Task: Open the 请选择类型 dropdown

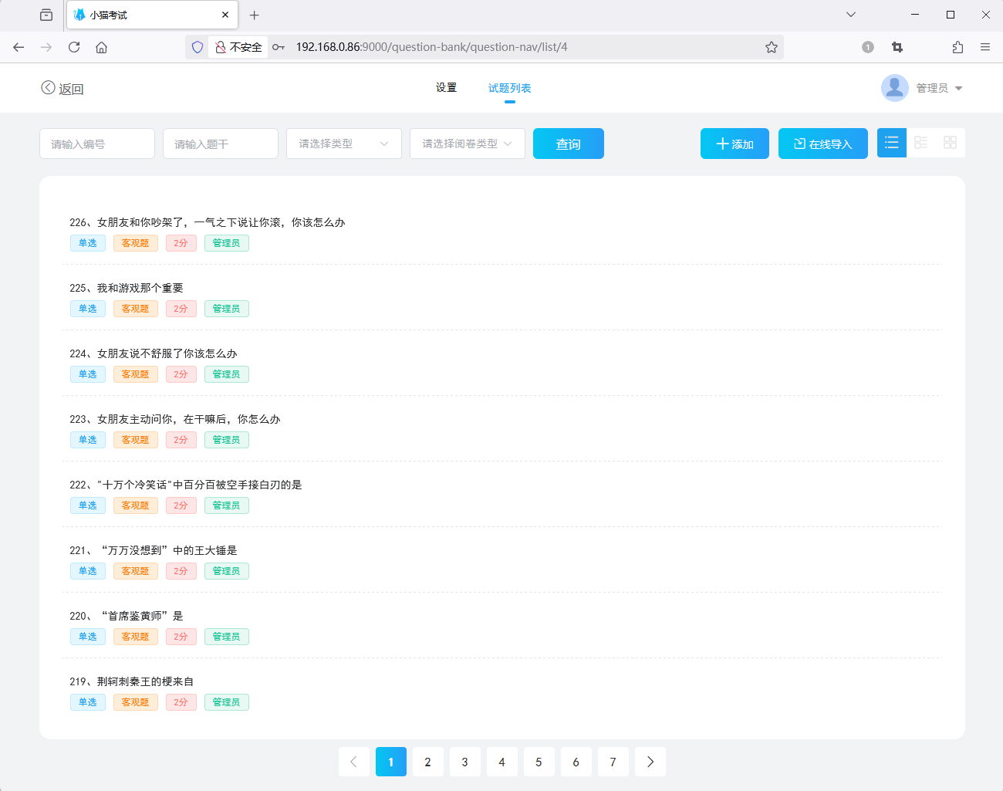Action: click(343, 143)
